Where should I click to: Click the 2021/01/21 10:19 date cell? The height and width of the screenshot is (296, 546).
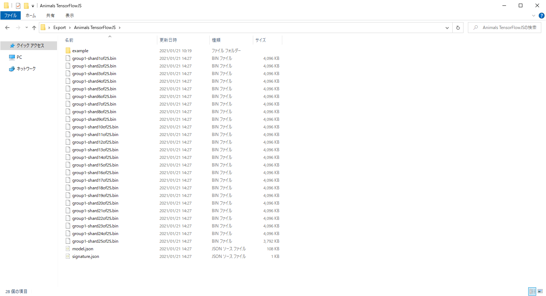(175, 51)
